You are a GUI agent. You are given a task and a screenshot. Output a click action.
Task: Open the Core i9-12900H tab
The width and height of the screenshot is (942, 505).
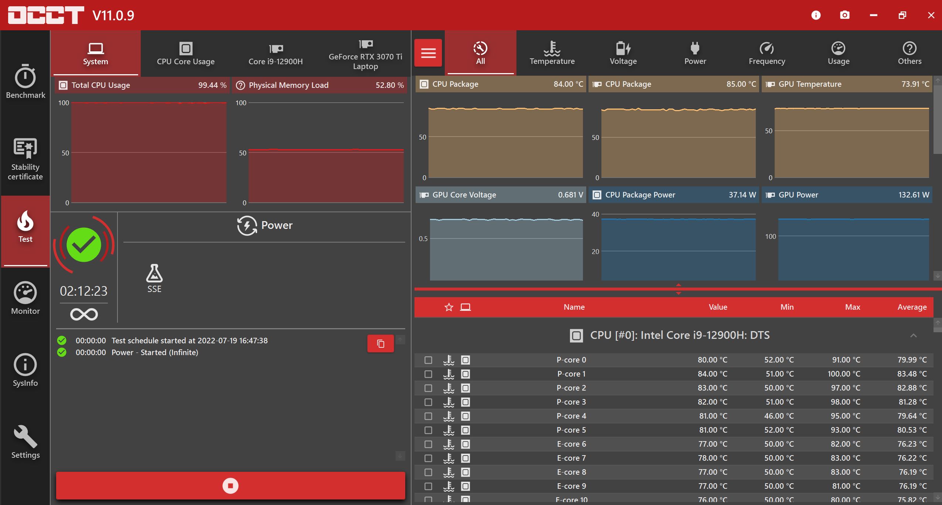click(x=276, y=54)
